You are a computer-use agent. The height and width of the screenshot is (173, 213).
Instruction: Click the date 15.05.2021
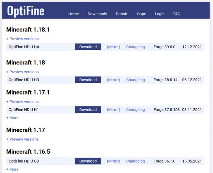(x=192, y=161)
